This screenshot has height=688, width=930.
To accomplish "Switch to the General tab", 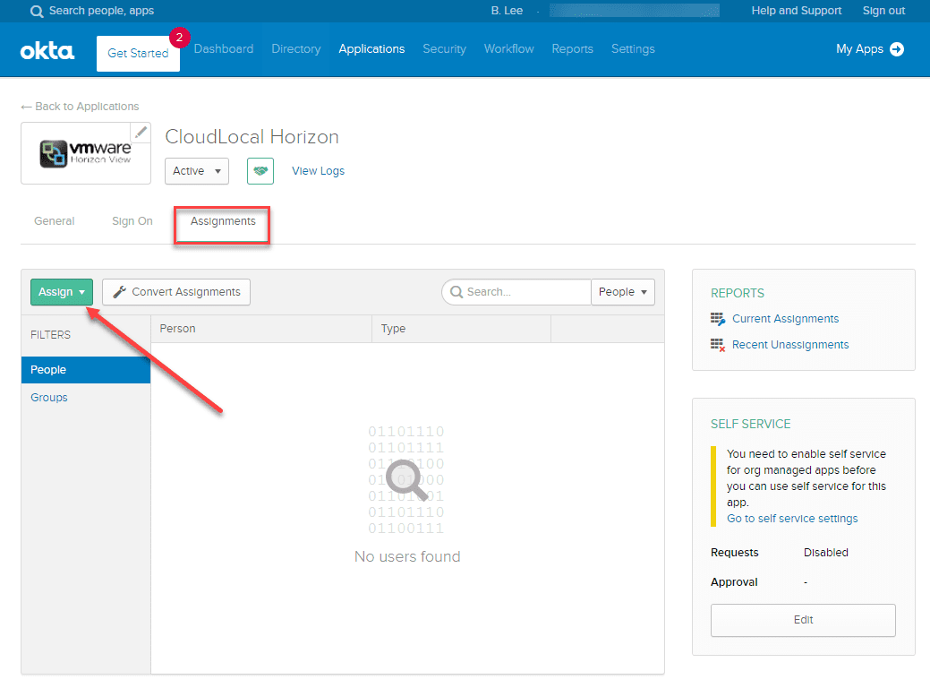I will tap(55, 221).
